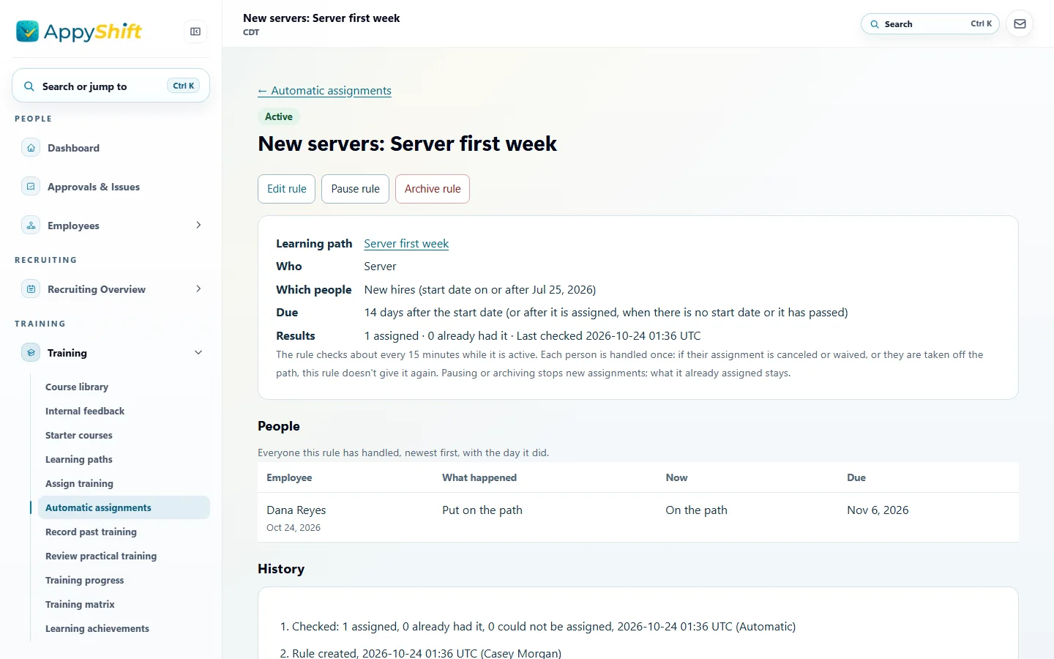Click the Approvals & Issues icon
This screenshot has height=659, width=1054.
pos(31,187)
